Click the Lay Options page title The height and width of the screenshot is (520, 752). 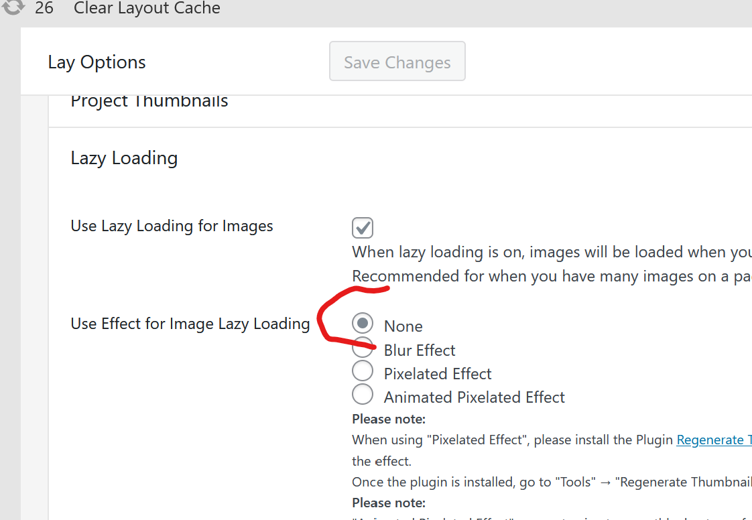(97, 62)
